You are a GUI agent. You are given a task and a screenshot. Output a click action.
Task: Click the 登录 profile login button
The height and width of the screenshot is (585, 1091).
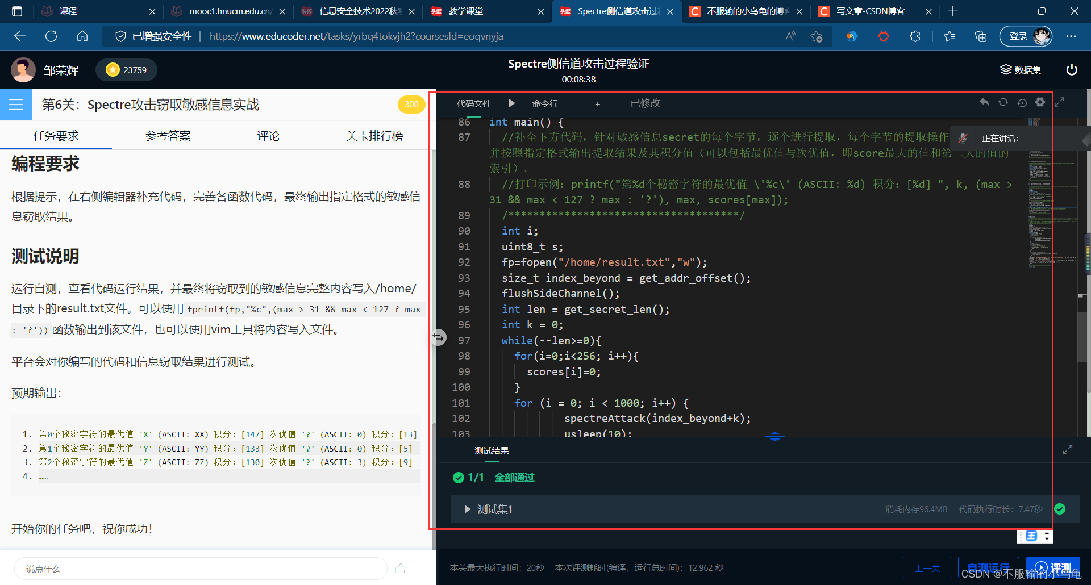click(x=1026, y=36)
